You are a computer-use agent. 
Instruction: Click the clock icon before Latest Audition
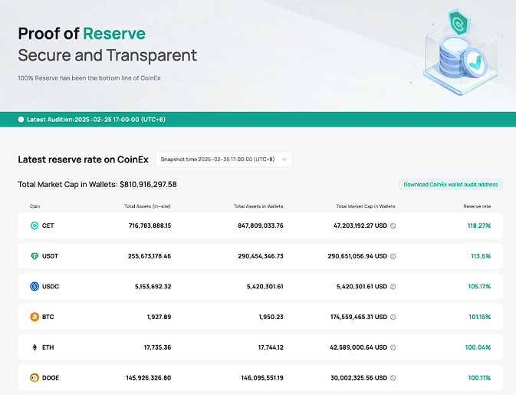tap(21, 120)
